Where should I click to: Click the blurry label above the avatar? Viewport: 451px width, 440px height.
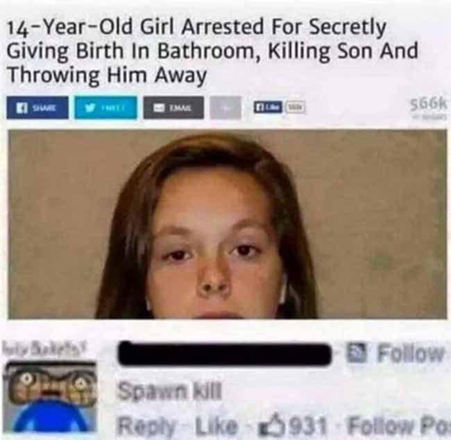(x=44, y=350)
